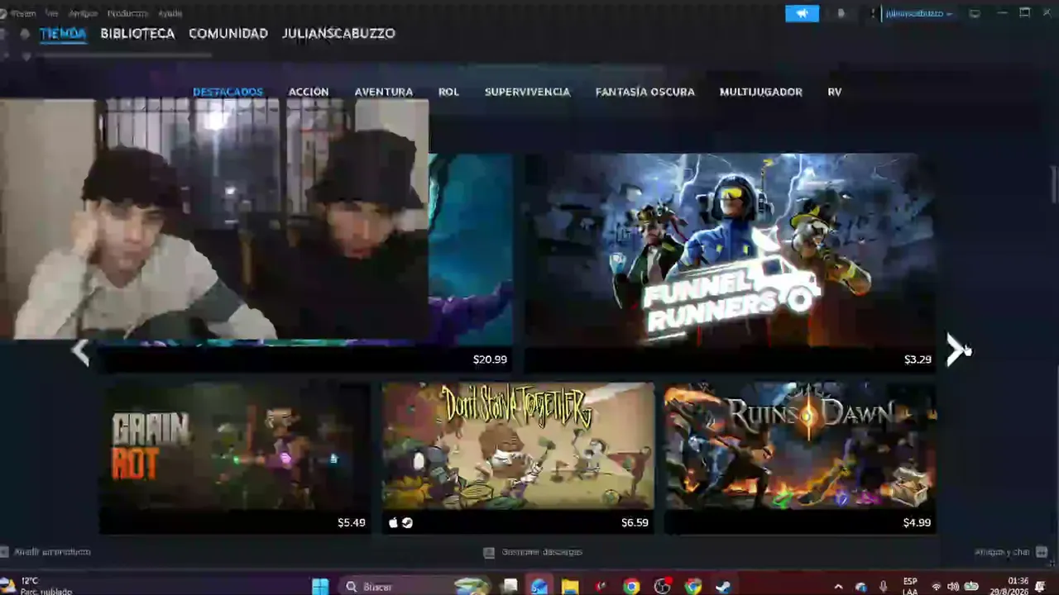Select the MULTIJUGADOR category
This screenshot has height=595, width=1059.
761,92
